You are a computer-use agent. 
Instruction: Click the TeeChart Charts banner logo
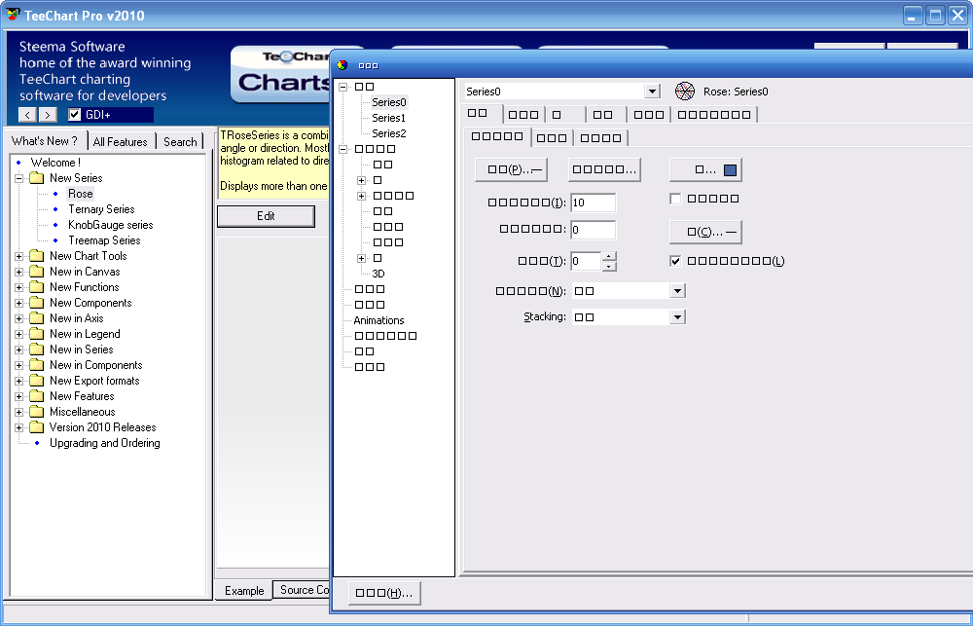[x=280, y=75]
